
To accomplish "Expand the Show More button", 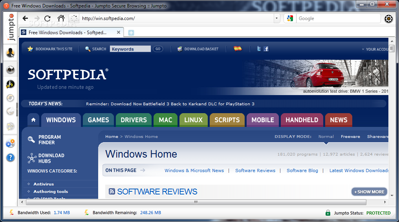I will [x=369, y=192].
